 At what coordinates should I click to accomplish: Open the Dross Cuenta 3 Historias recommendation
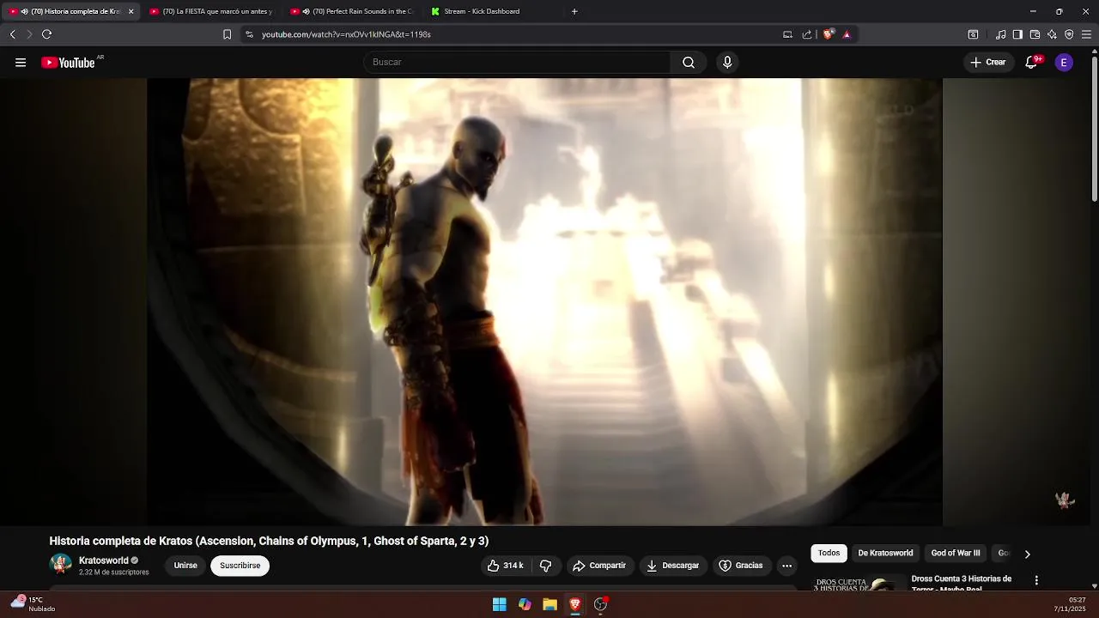click(962, 584)
